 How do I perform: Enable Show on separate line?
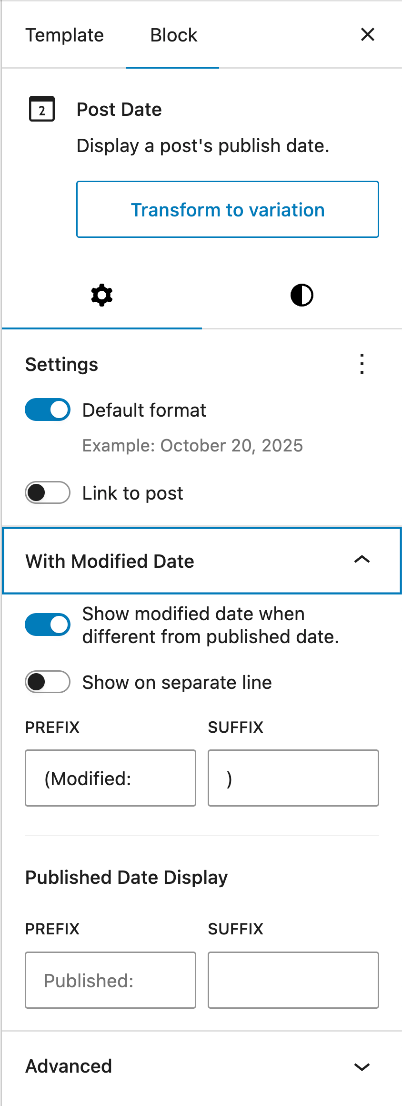tap(47, 682)
